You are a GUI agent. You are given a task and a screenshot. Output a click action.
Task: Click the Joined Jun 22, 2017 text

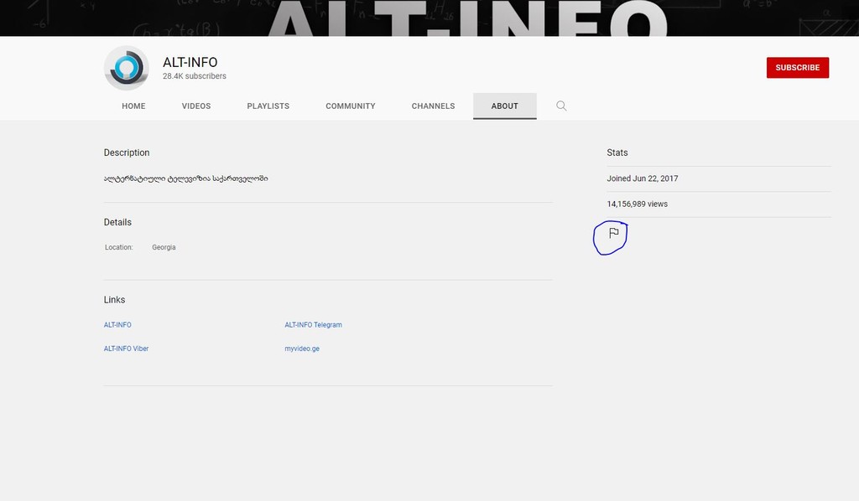click(642, 178)
